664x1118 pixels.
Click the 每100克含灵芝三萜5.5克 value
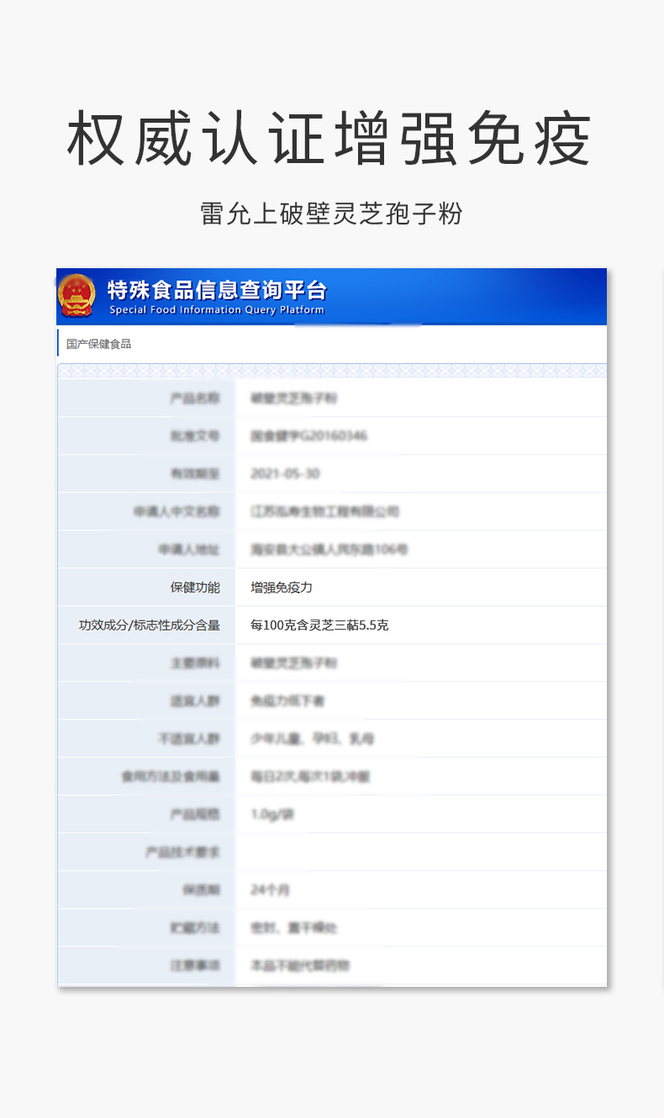(319, 625)
